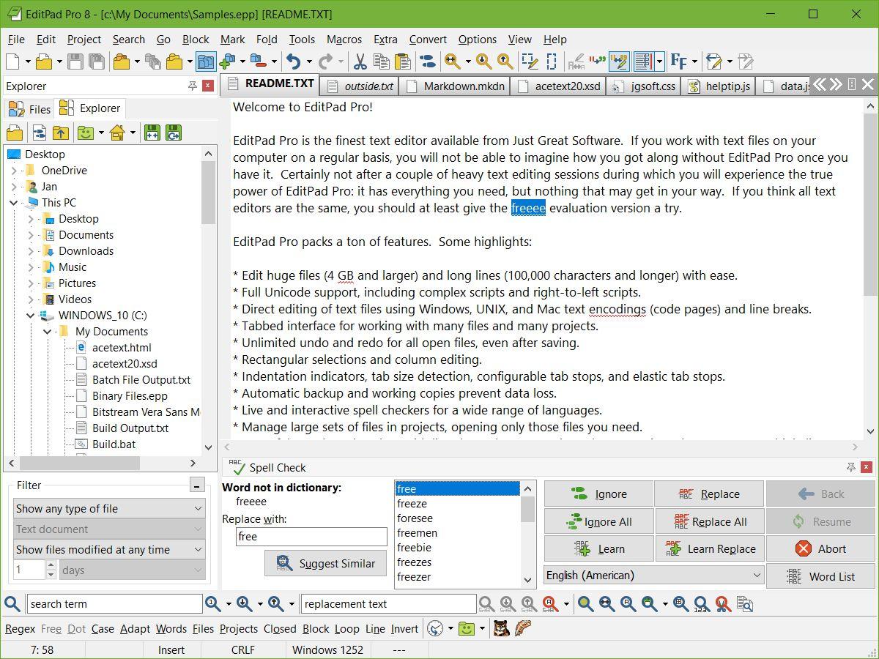The image size is (879, 659).
Task: Expand the Documents tree node
Action: (31, 234)
